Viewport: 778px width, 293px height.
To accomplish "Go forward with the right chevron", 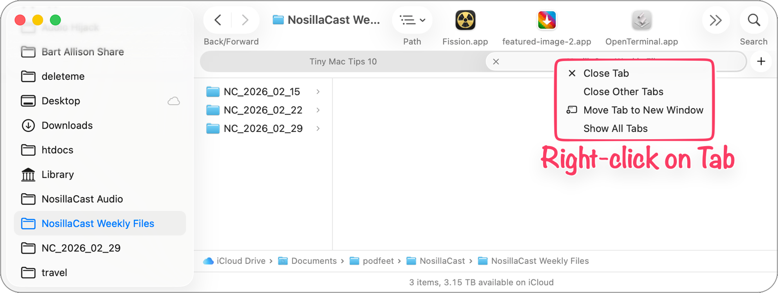I will [x=245, y=20].
